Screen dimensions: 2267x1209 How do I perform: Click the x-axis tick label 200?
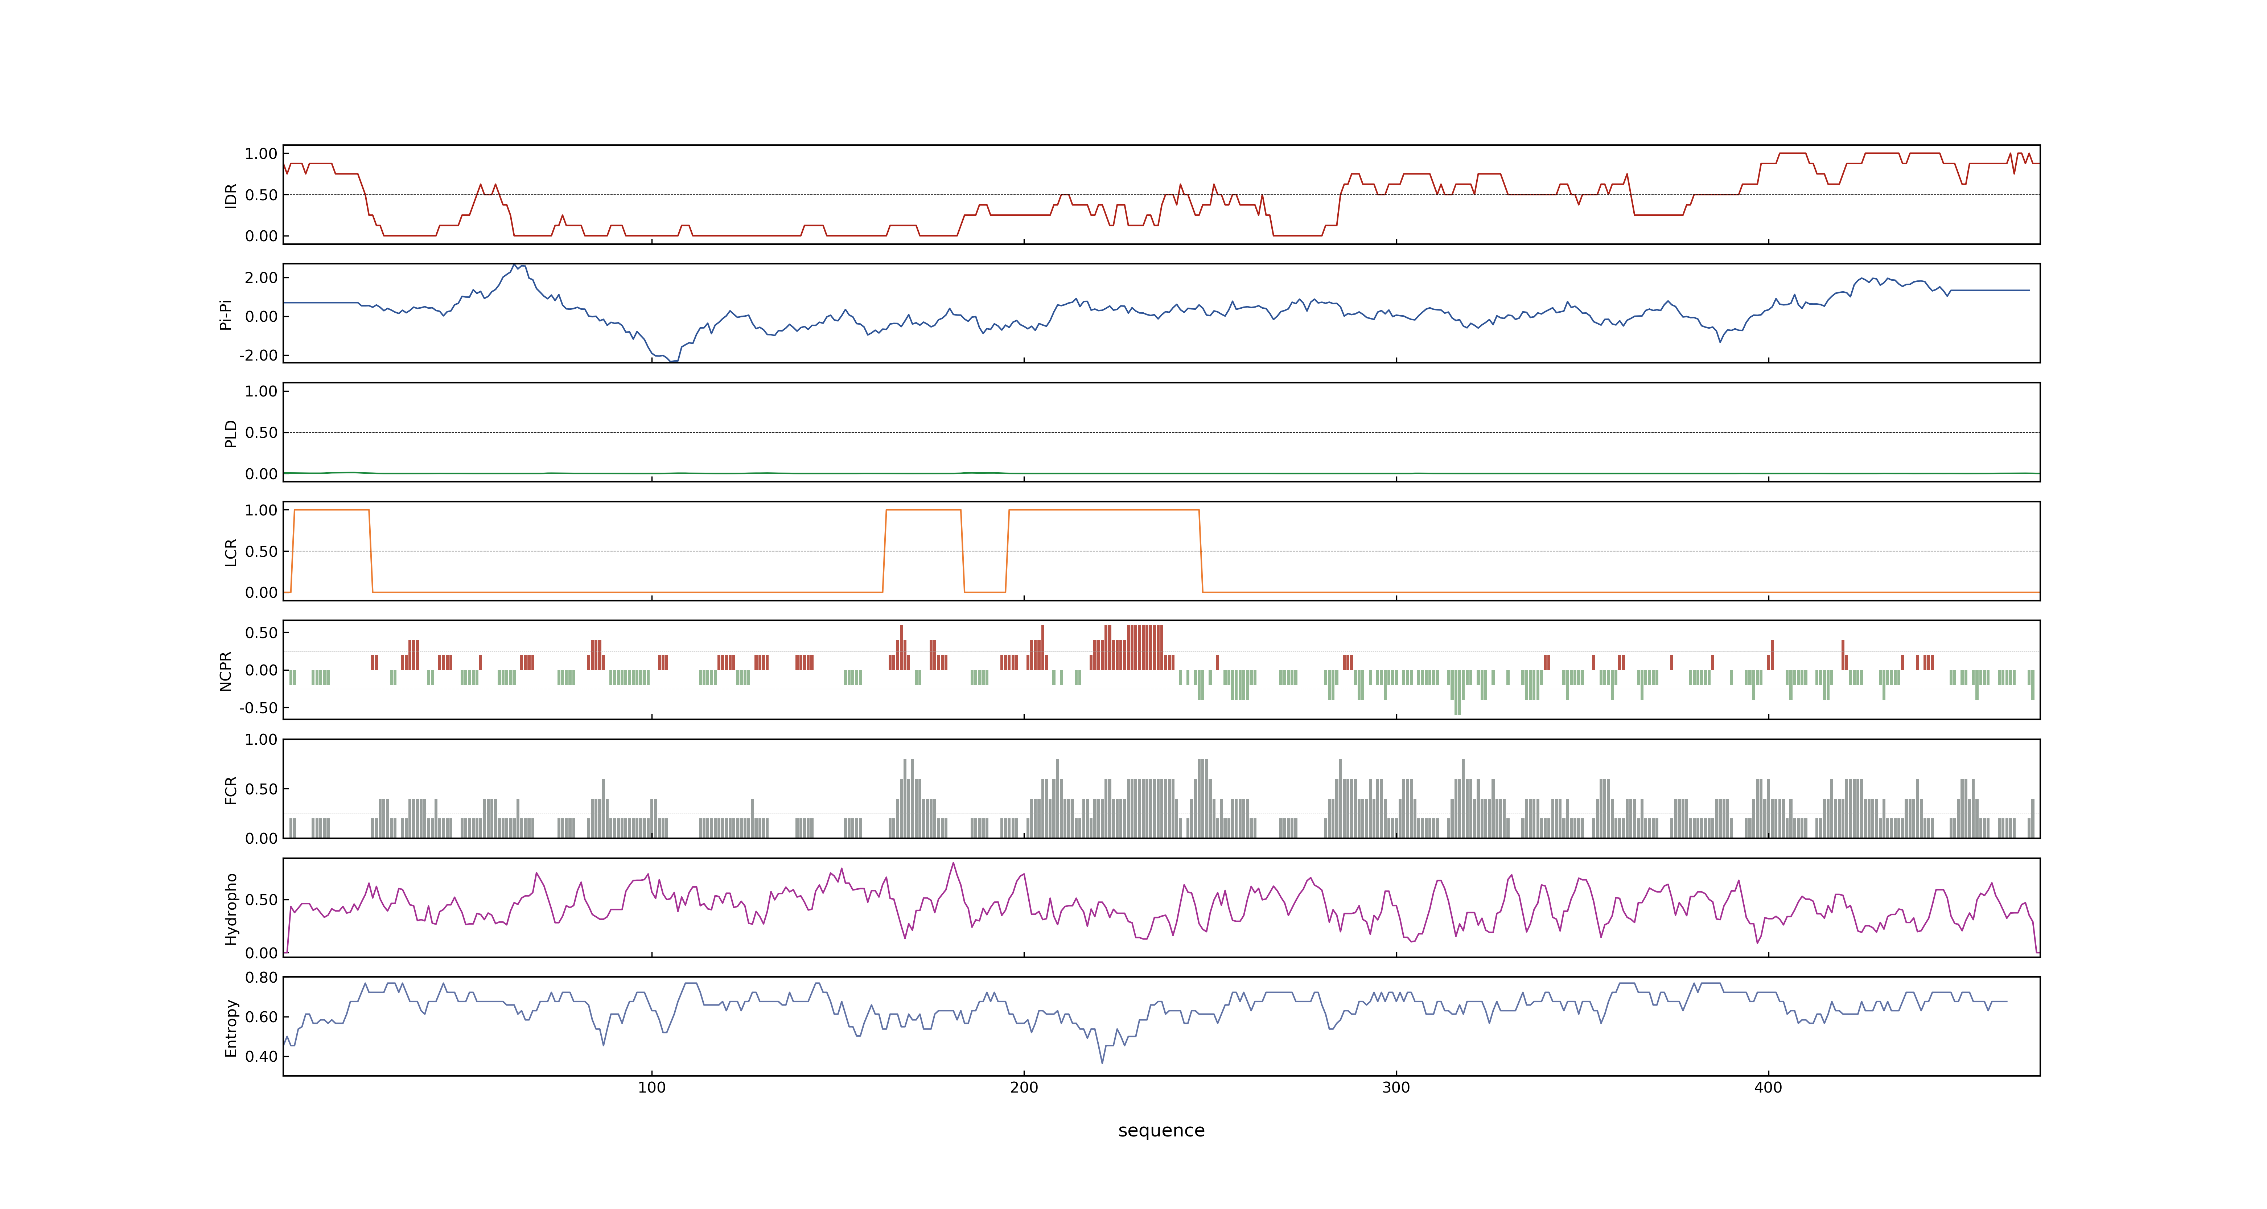(x=1024, y=1087)
